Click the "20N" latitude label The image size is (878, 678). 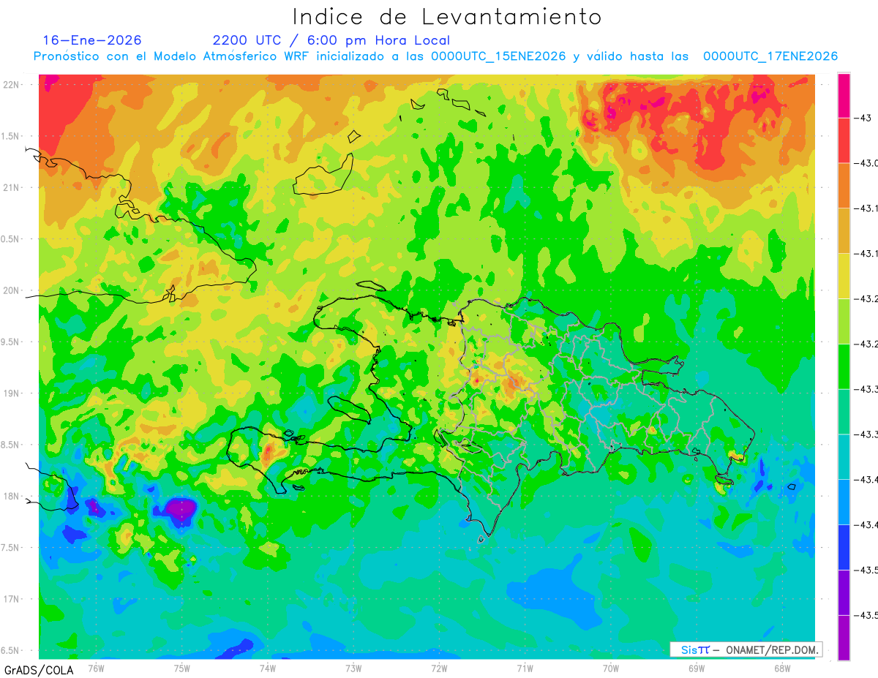click(x=12, y=290)
